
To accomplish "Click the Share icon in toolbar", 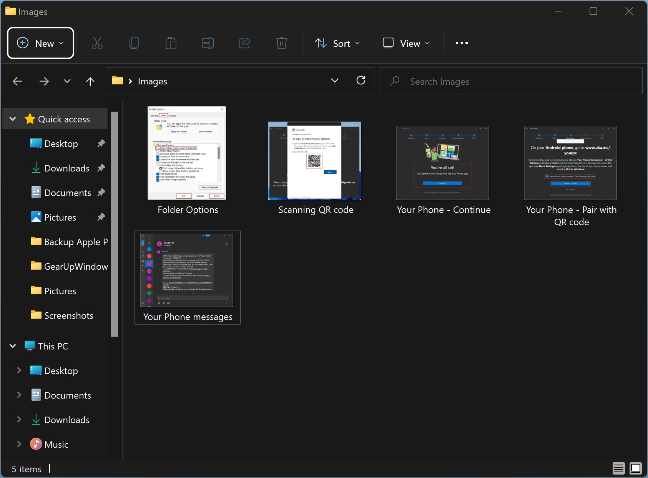I will (245, 43).
